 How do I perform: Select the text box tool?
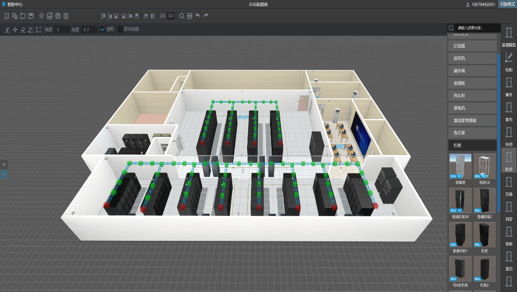31,29
